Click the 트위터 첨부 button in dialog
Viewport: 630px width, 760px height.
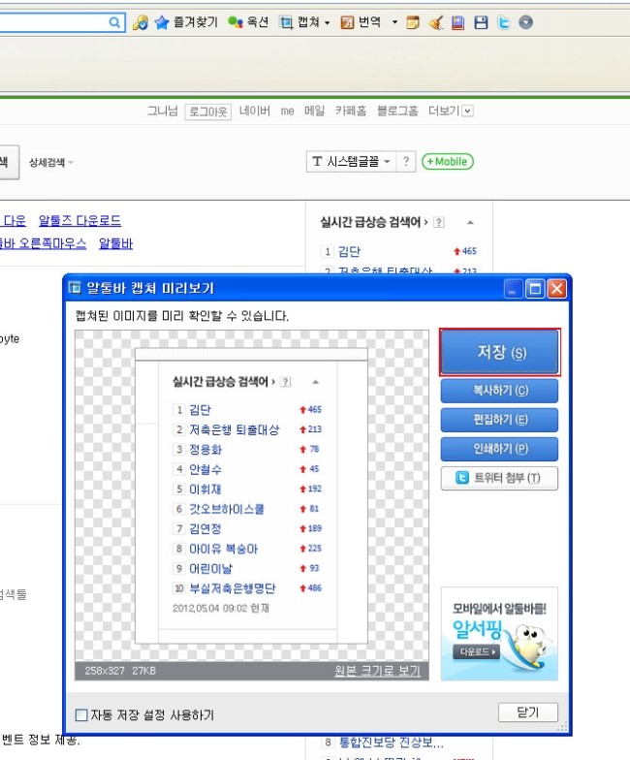pos(499,478)
